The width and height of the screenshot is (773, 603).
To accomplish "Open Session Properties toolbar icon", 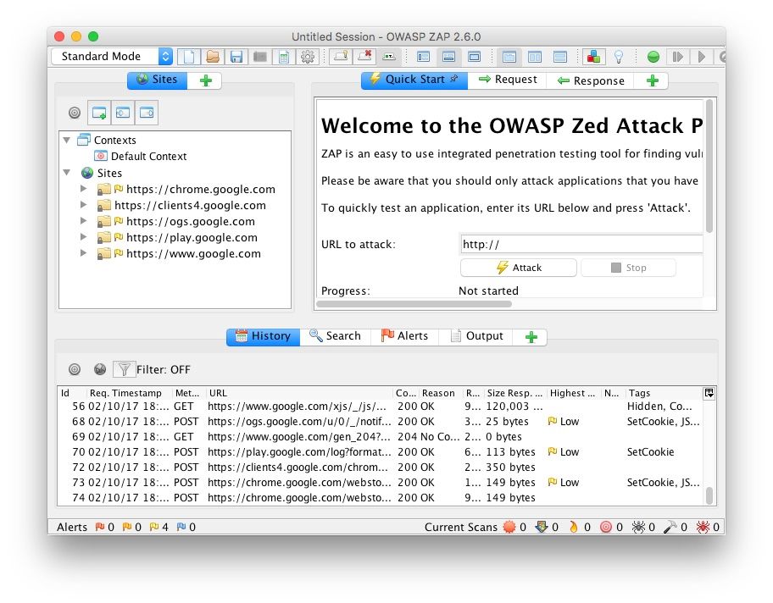I will tap(284, 57).
